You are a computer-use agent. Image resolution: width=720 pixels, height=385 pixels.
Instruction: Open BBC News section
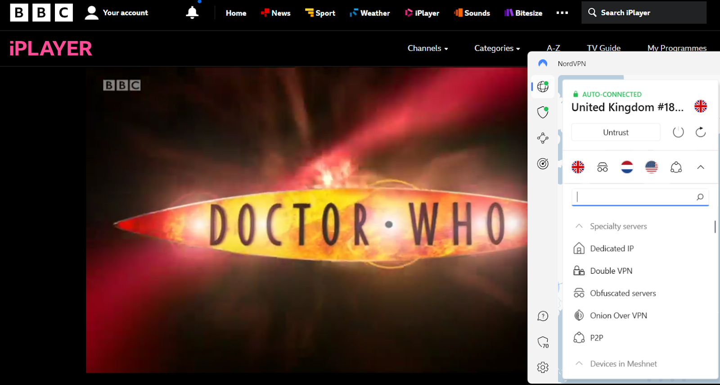[x=276, y=13]
